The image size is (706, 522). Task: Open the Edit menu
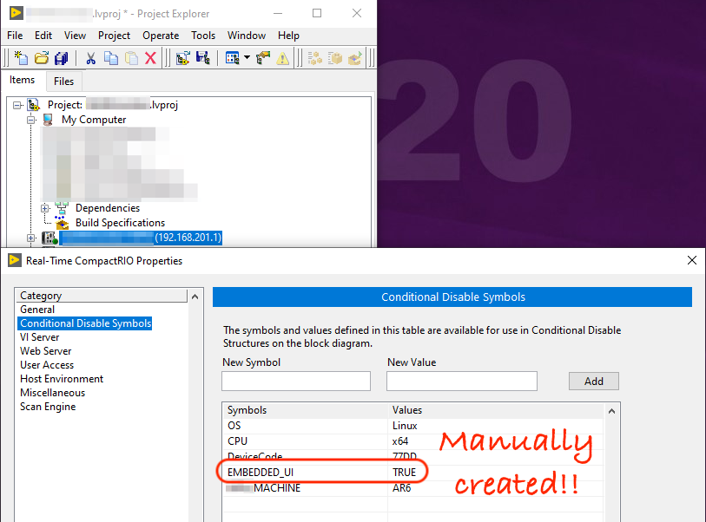43,36
